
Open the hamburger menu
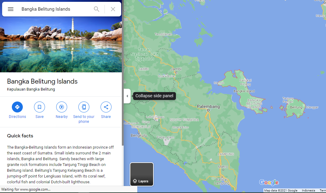point(11,9)
